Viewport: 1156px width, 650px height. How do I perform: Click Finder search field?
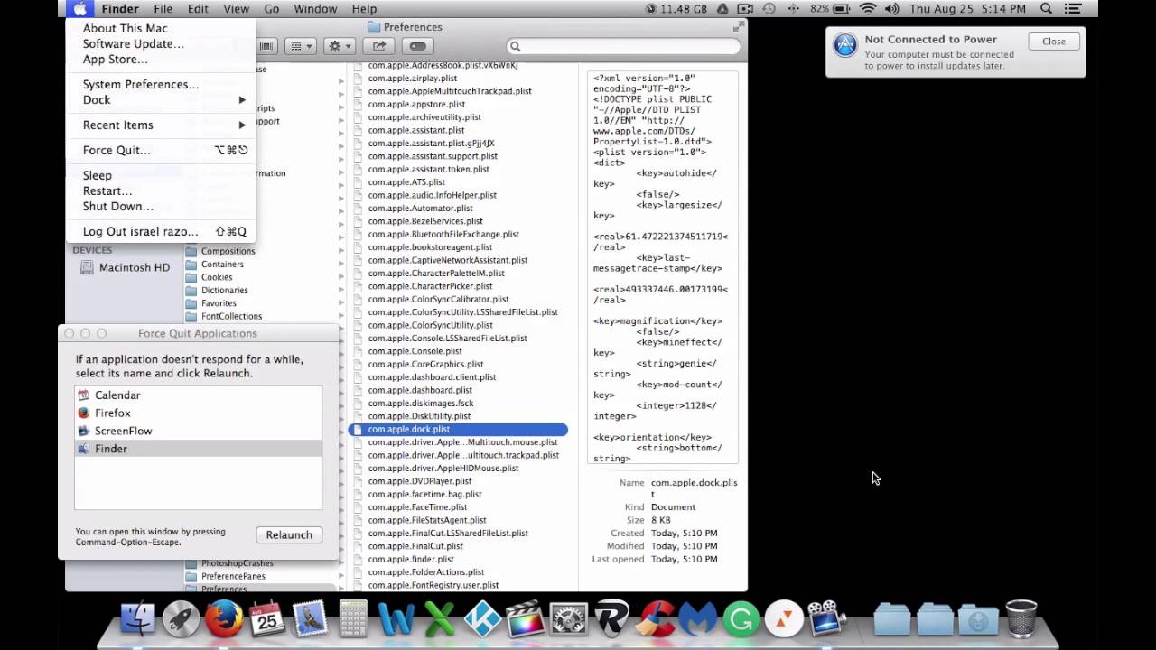pyautogui.click(x=623, y=46)
